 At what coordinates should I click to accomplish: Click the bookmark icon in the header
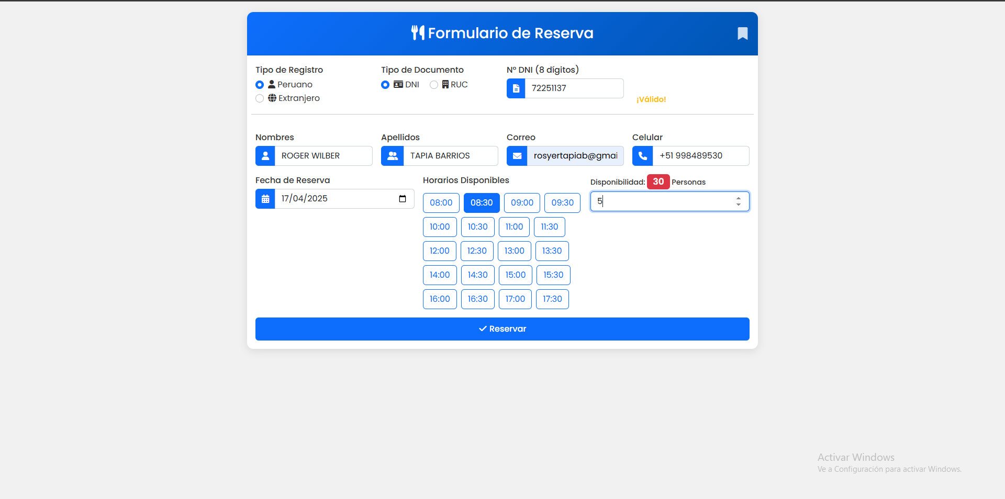[743, 33]
